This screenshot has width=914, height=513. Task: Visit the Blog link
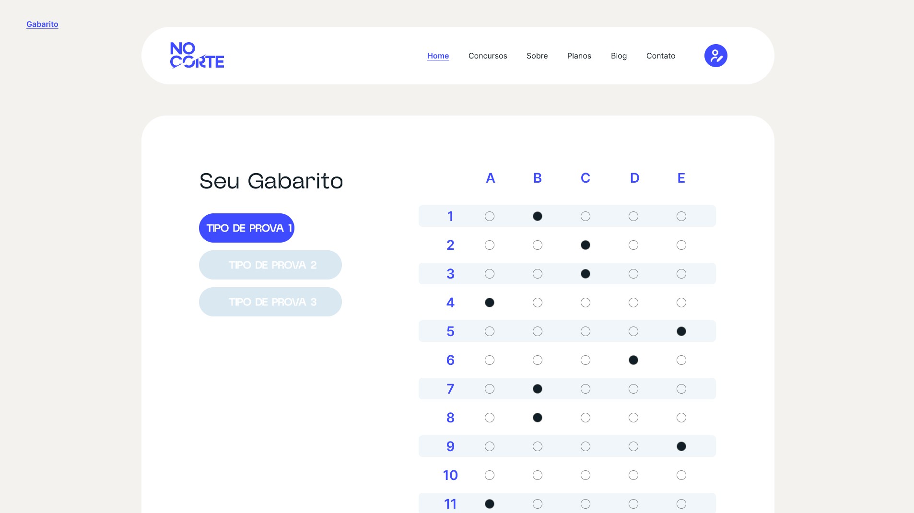[x=619, y=56]
